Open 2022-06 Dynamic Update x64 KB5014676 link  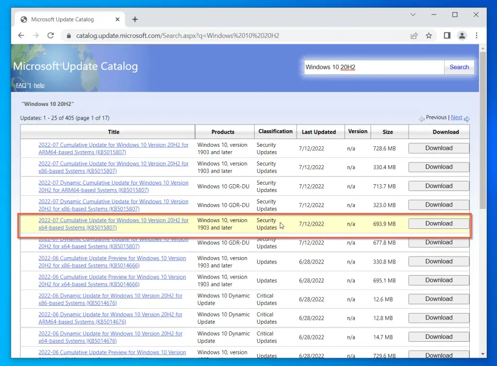[x=110, y=337]
